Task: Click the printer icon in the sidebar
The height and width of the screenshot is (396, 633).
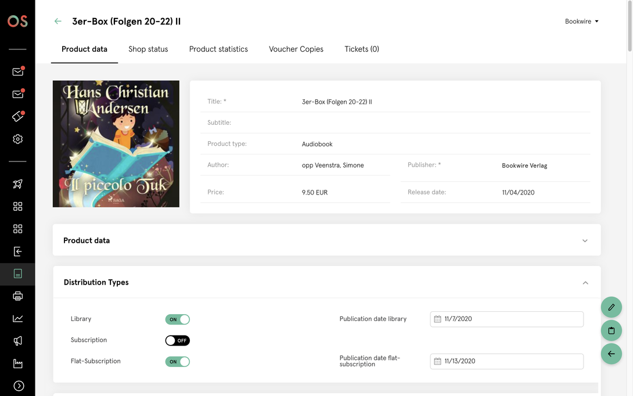Action: [17, 296]
